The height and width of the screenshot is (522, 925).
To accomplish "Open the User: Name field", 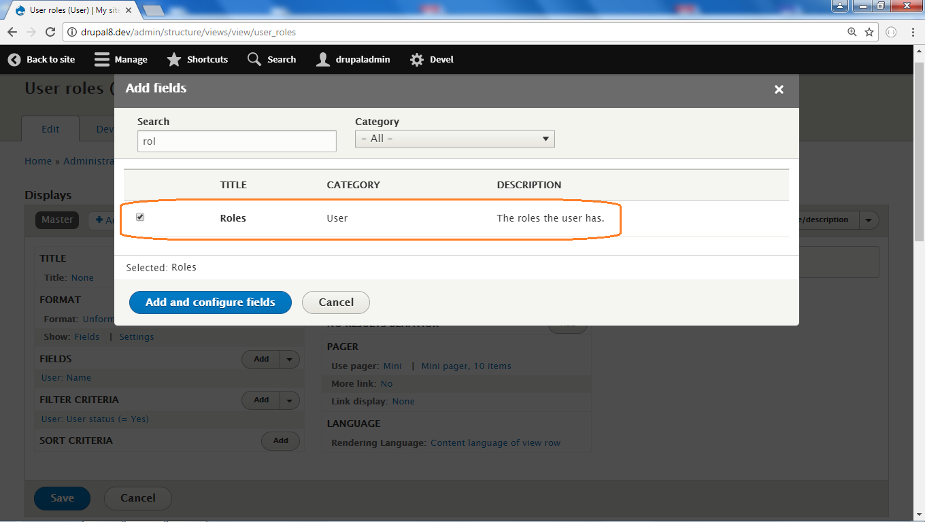I will point(66,378).
